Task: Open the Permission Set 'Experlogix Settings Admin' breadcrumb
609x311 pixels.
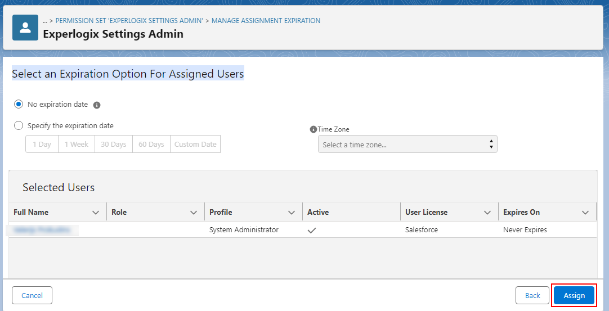Action: (x=129, y=21)
